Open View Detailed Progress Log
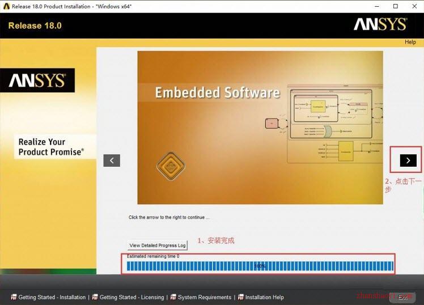Screen dimensions: 424x305 coord(158,245)
